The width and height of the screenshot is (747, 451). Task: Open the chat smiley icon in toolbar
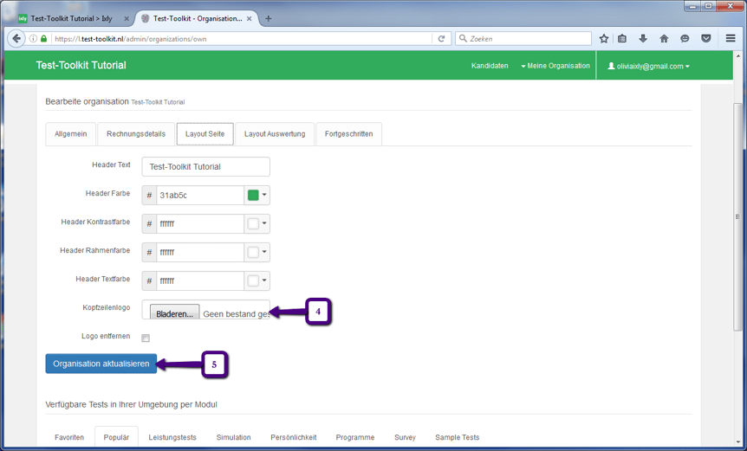[685, 39]
